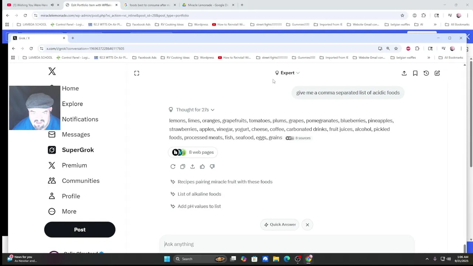Image resolution: width=473 pixels, height=266 pixels.
Task: Open Chrome menu in Grok window
Action: click(x=461, y=48)
